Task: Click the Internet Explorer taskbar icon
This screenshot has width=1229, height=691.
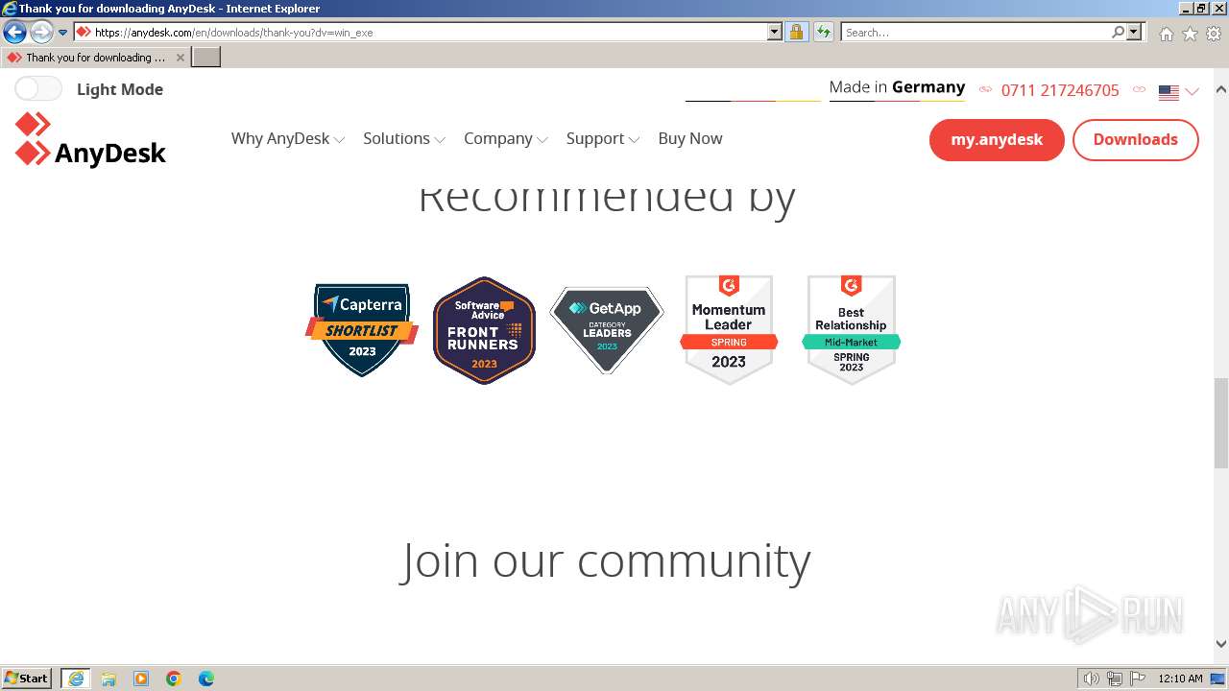Action: (76, 679)
